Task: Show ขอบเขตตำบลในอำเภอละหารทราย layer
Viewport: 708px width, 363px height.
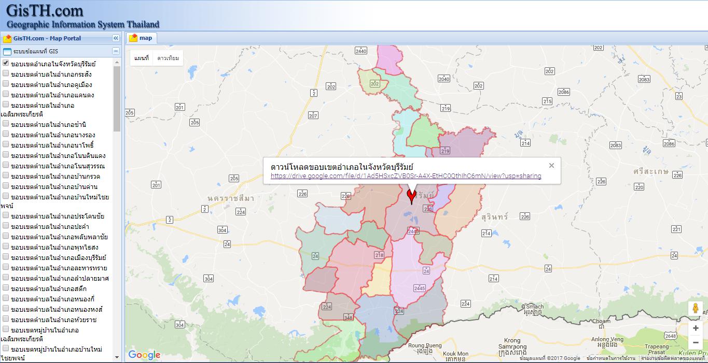Action: click(x=6, y=267)
